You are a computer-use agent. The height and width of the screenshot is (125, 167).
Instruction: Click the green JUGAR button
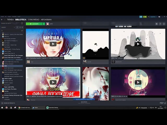pyautogui.click(x=34, y=24)
